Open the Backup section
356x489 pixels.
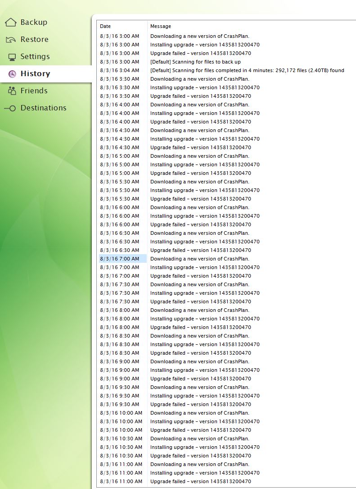(x=34, y=22)
